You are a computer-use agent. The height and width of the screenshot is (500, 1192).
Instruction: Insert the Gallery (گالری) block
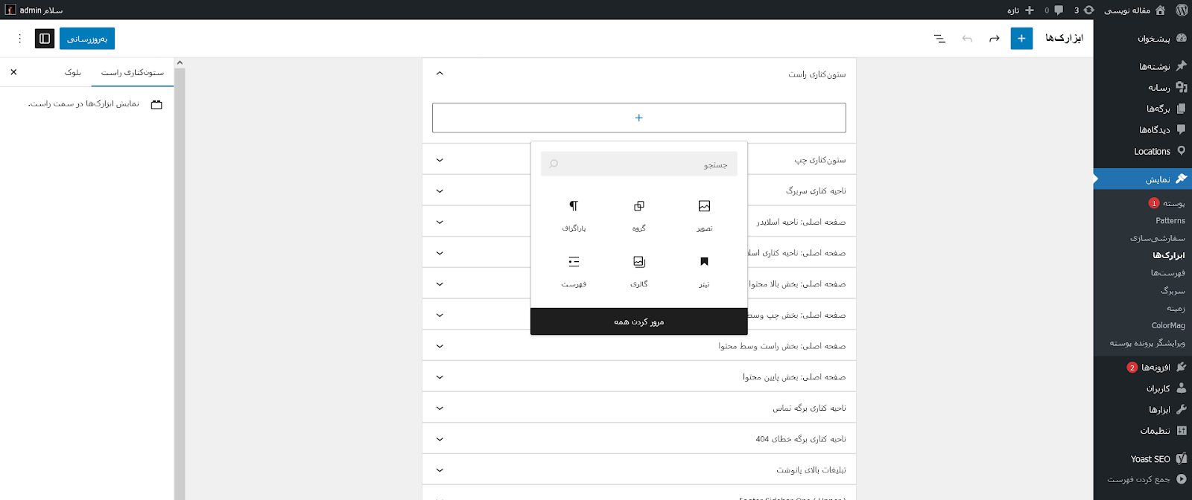638,272
